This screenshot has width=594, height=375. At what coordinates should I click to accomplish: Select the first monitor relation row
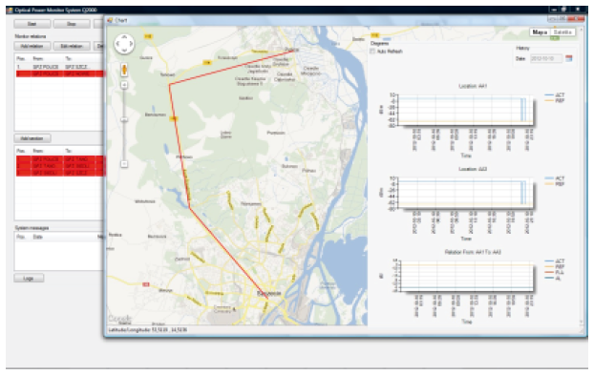coord(59,67)
